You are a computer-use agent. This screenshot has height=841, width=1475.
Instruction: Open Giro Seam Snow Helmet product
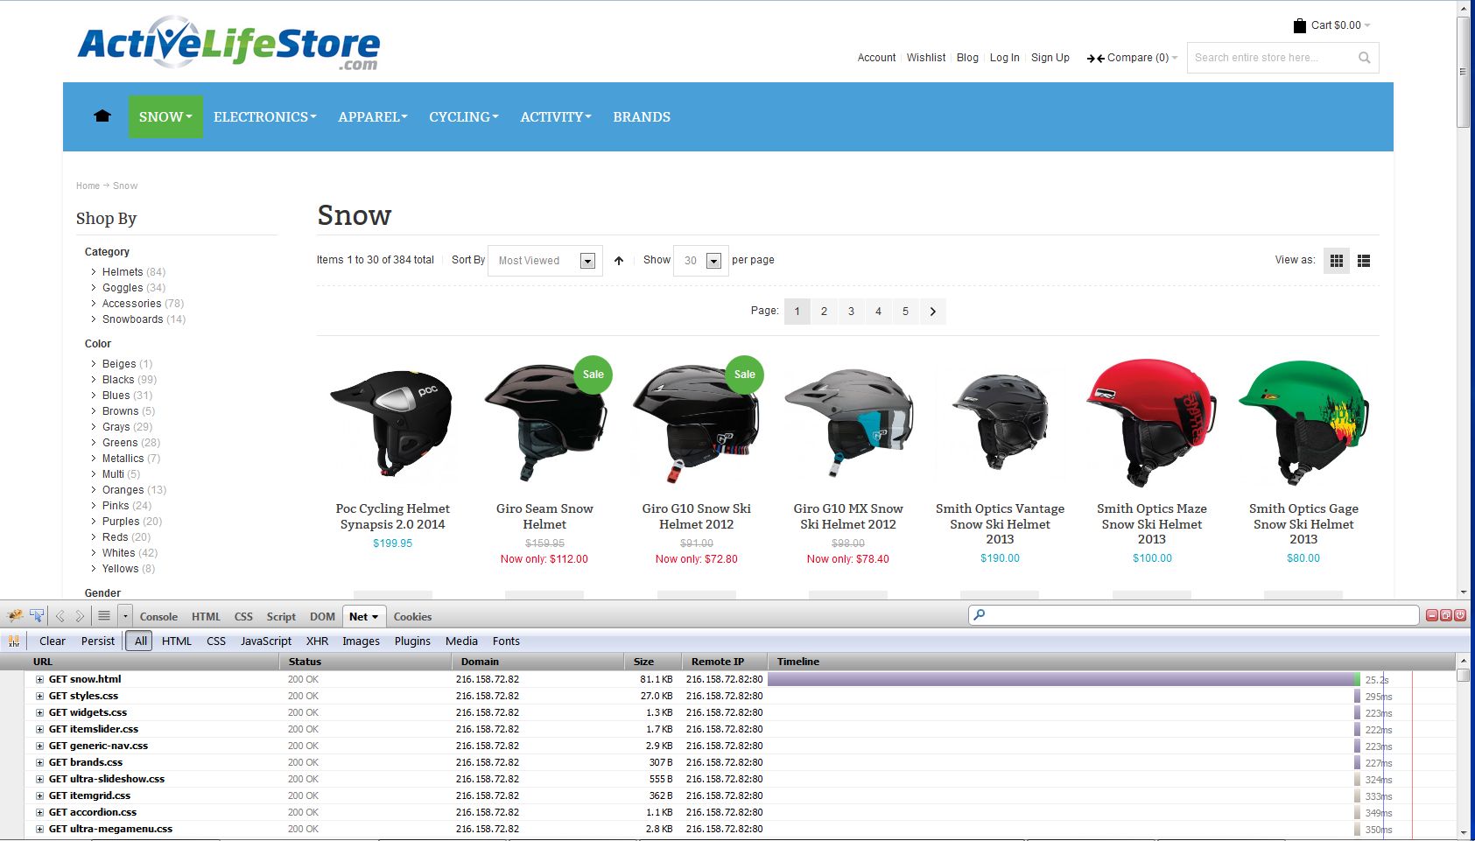[x=544, y=516]
